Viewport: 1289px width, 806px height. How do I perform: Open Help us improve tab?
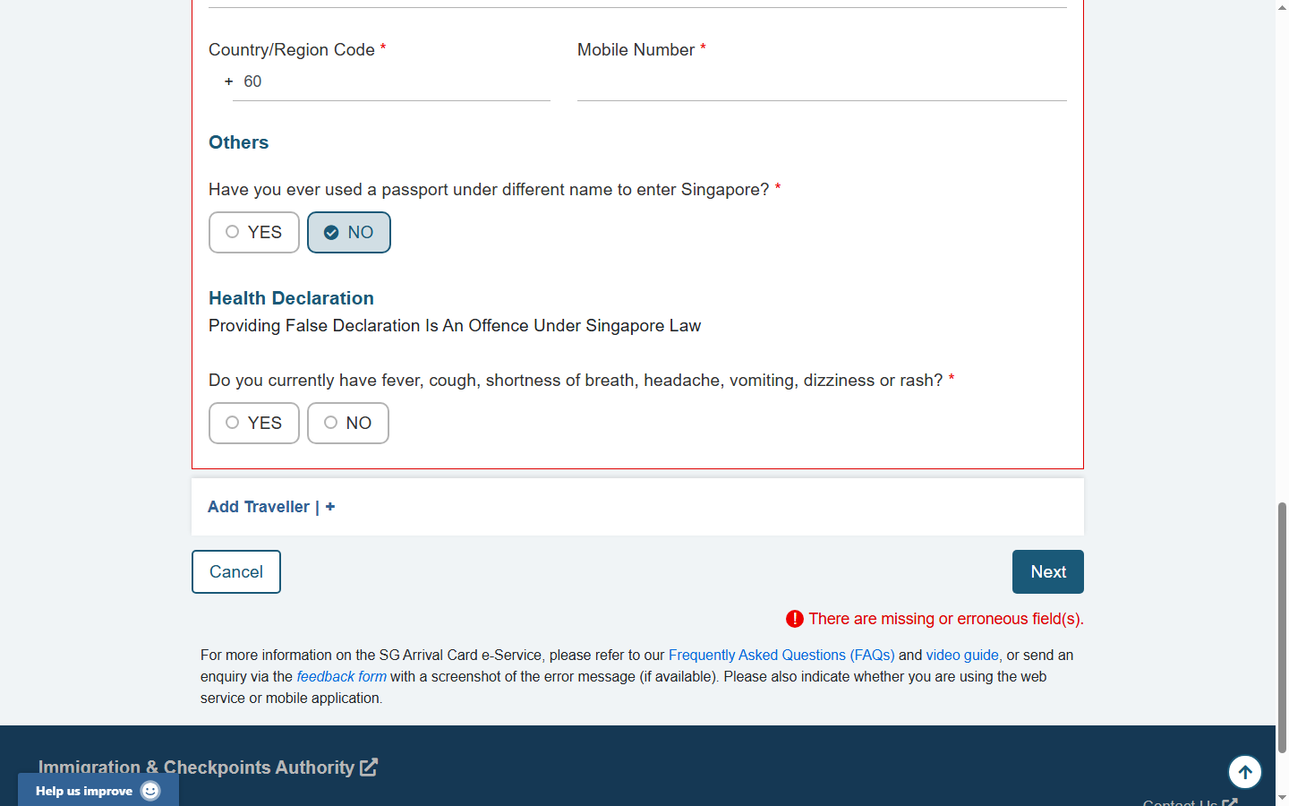click(85, 791)
